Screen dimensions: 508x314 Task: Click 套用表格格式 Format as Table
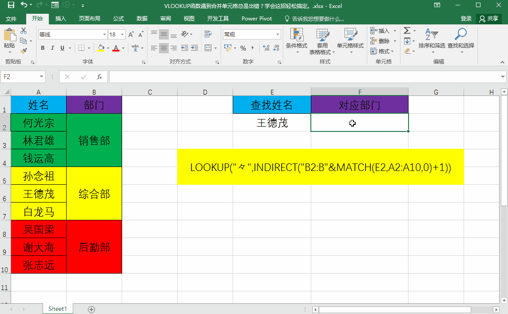tap(322, 41)
